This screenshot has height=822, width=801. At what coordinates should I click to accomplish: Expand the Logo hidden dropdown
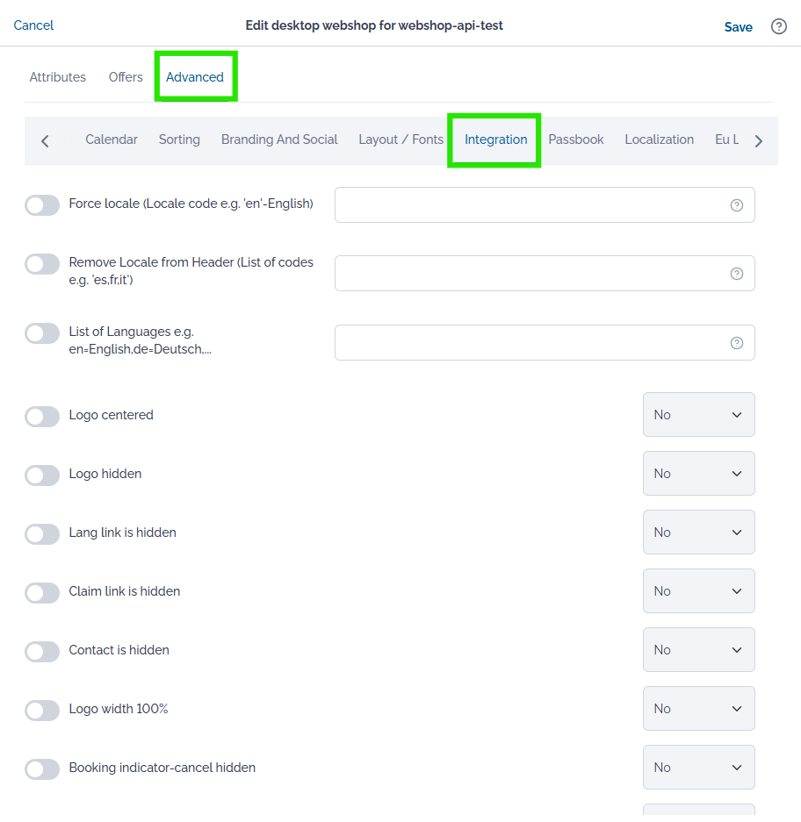coord(698,474)
